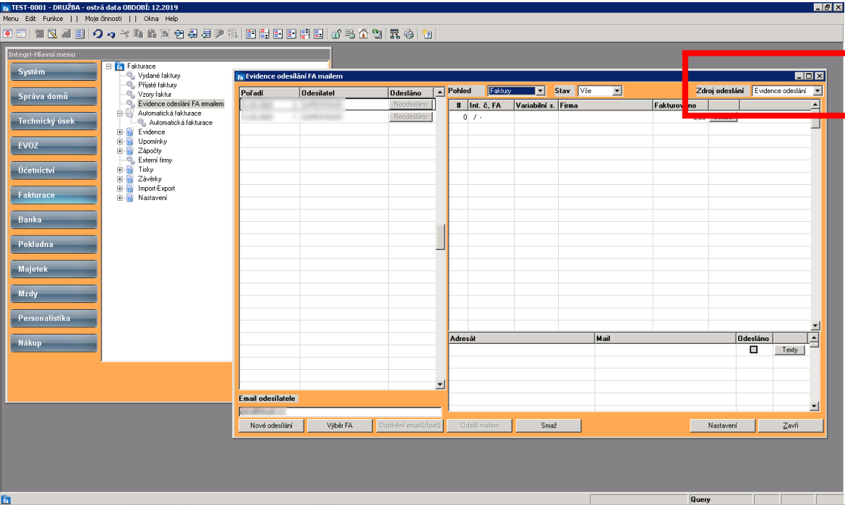Click the printer icon in the toolbar
Image resolution: width=845 pixels, height=505 pixels.
click(409, 34)
